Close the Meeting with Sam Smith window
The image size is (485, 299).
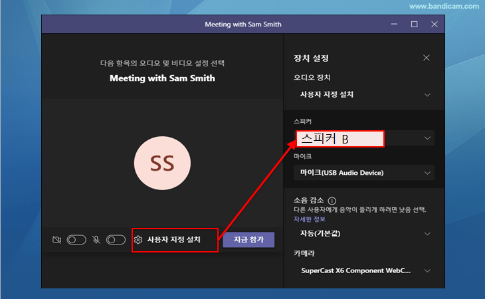(435, 24)
